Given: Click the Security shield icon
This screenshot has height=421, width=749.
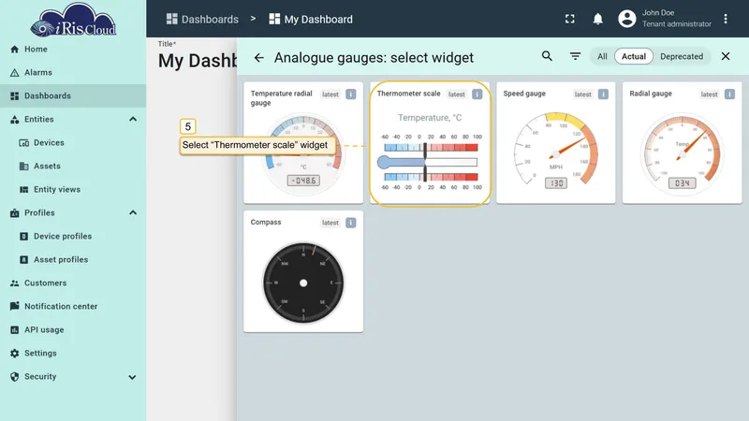Looking at the screenshot, I should tap(14, 377).
